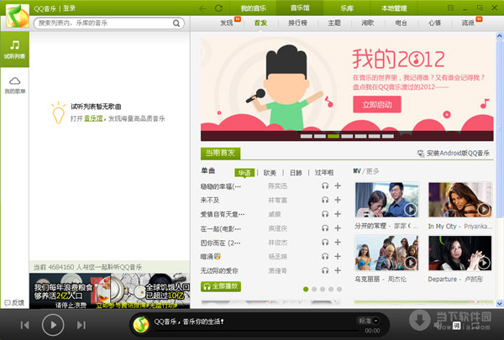The image size is (504, 340).
Task: Open the 电台 sub-tab
Action: click(402, 24)
